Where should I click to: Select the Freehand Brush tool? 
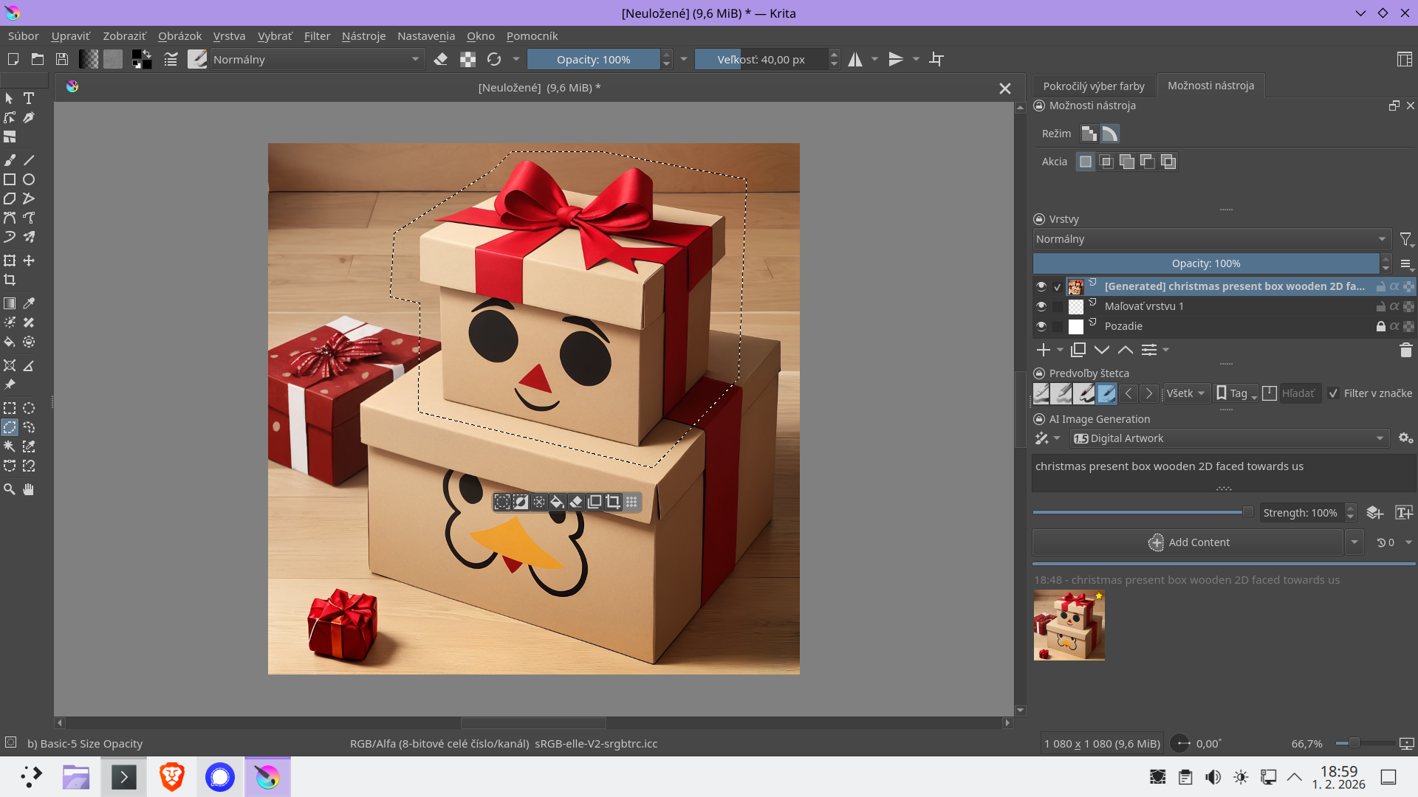click(x=10, y=160)
